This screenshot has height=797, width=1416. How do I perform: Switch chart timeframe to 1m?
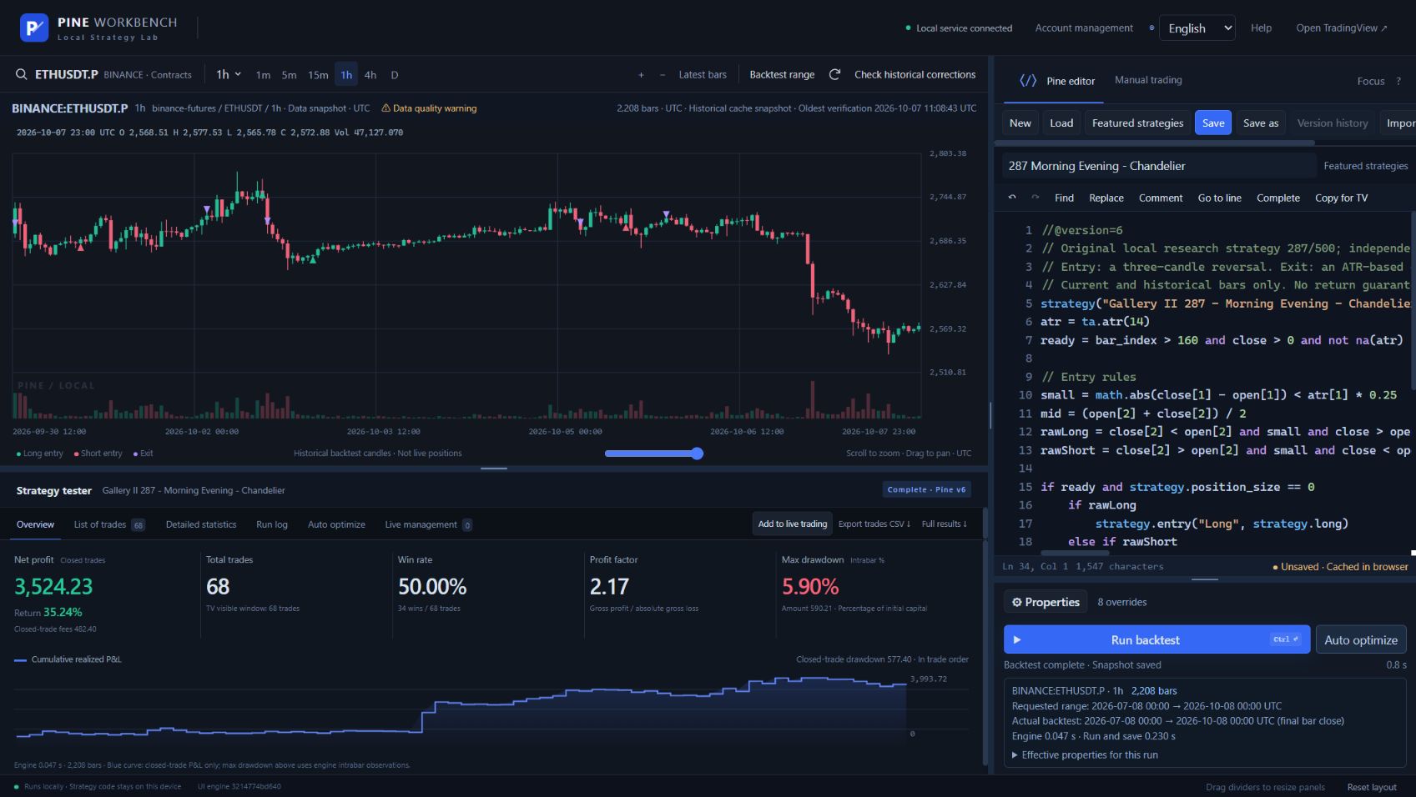point(263,75)
